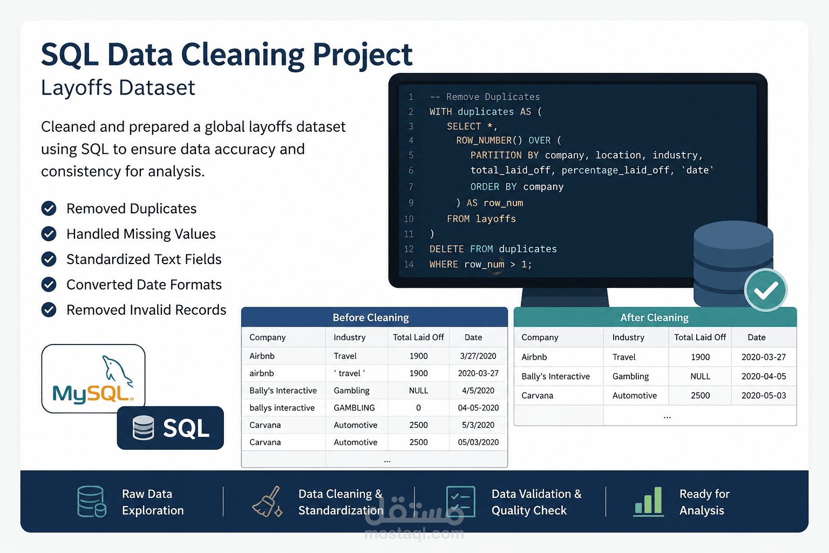Click the '04-05-2020' date cell
The width and height of the screenshot is (829, 553).
point(478,408)
